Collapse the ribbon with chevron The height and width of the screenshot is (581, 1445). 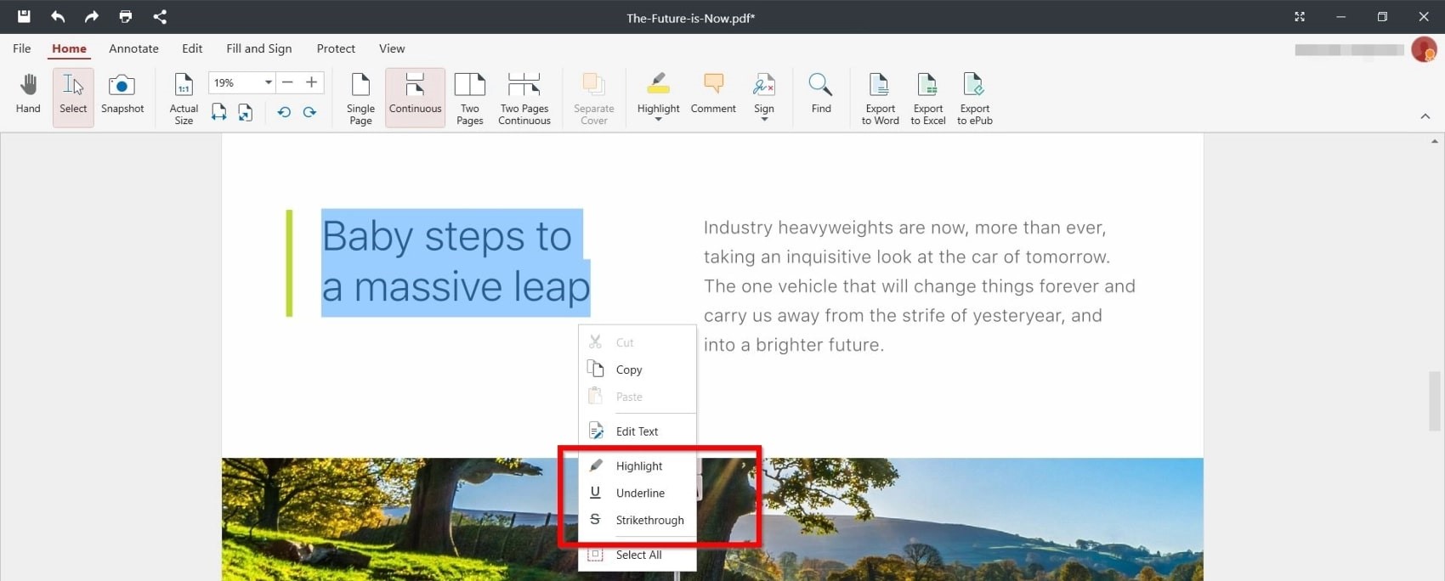point(1425,116)
